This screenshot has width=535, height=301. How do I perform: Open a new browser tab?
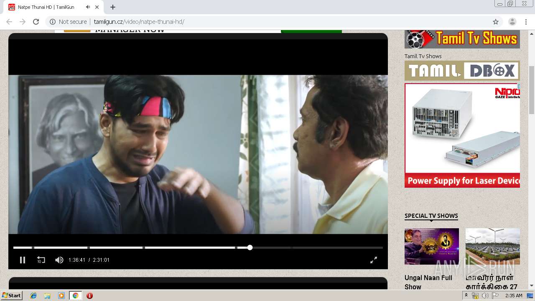coord(113,7)
